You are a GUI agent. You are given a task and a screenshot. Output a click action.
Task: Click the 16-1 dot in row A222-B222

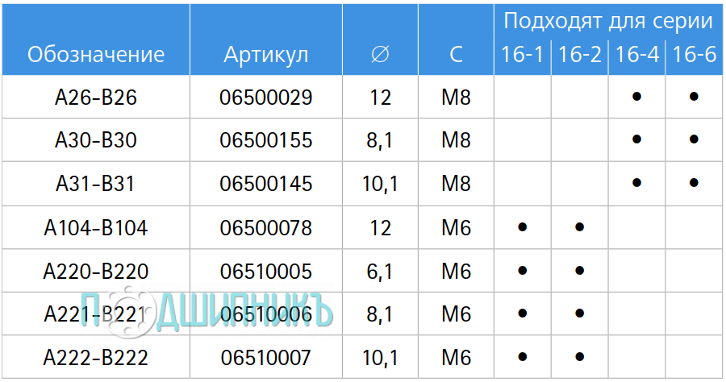tap(522, 356)
